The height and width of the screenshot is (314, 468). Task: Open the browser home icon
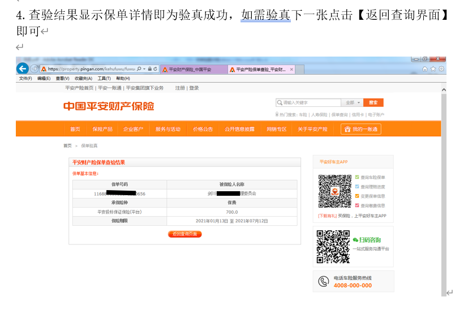pos(425,69)
